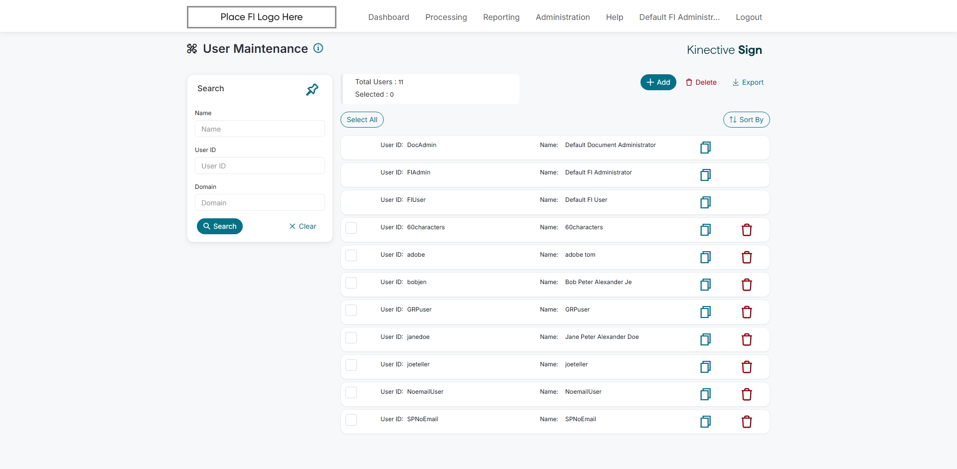Copy the adobe user
This screenshot has width=957, height=469.
tap(705, 257)
